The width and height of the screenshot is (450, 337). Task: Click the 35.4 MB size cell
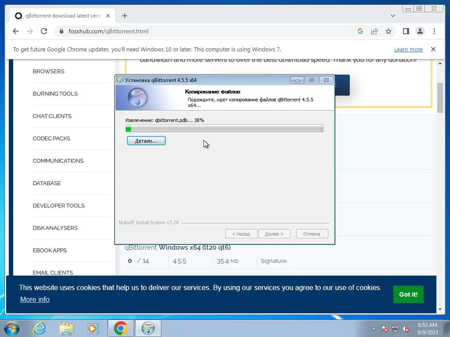(x=227, y=261)
